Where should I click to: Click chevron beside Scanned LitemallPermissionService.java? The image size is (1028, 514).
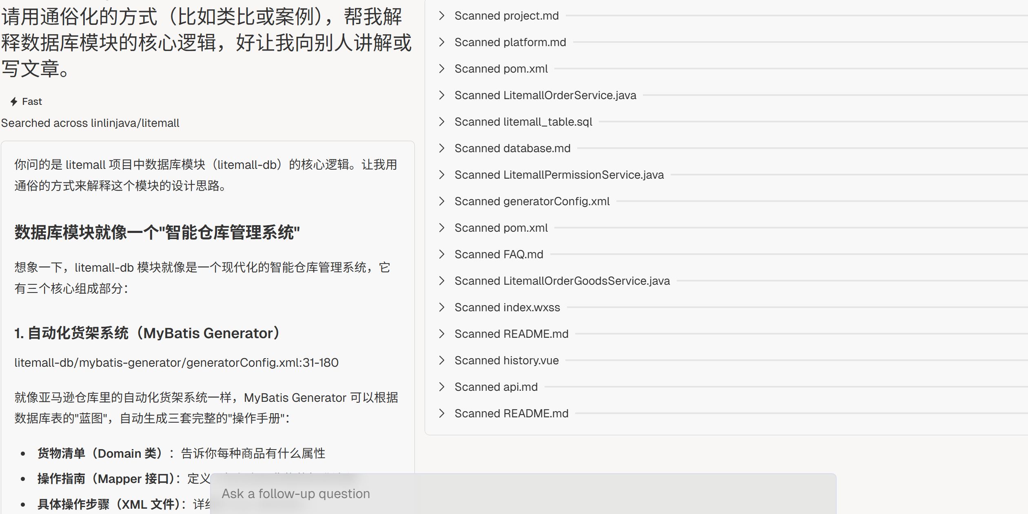pyautogui.click(x=441, y=175)
